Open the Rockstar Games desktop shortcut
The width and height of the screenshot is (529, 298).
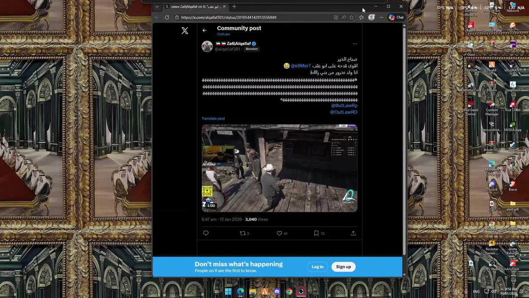(492, 247)
